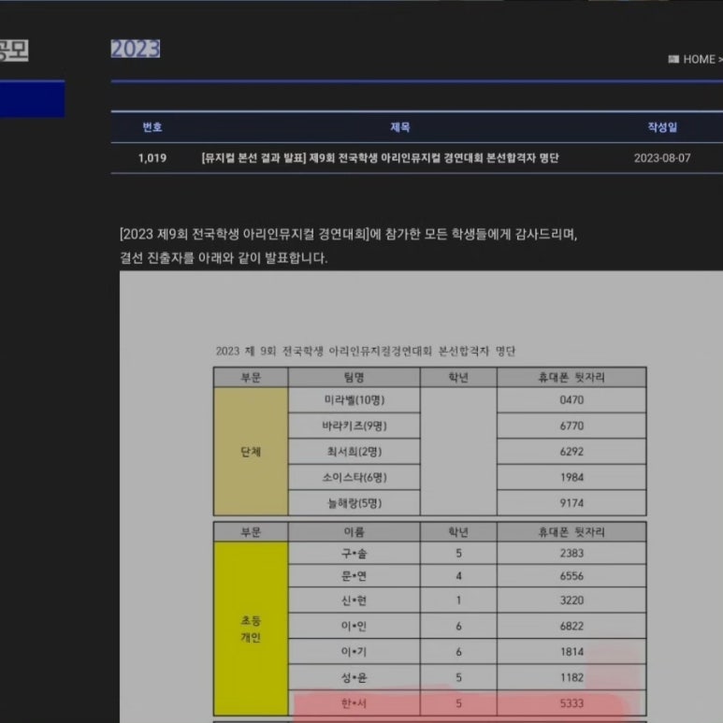Click the 제목 column header
The width and height of the screenshot is (723, 723).
click(x=399, y=127)
